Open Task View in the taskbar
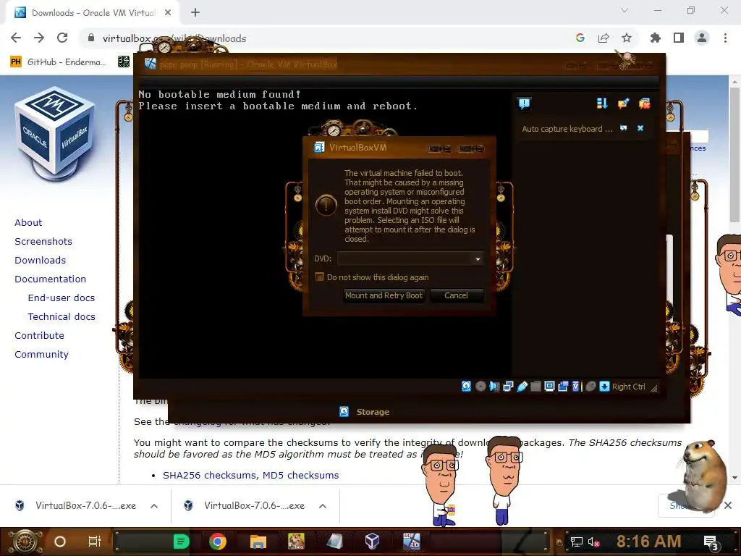This screenshot has width=741, height=556. 95,542
